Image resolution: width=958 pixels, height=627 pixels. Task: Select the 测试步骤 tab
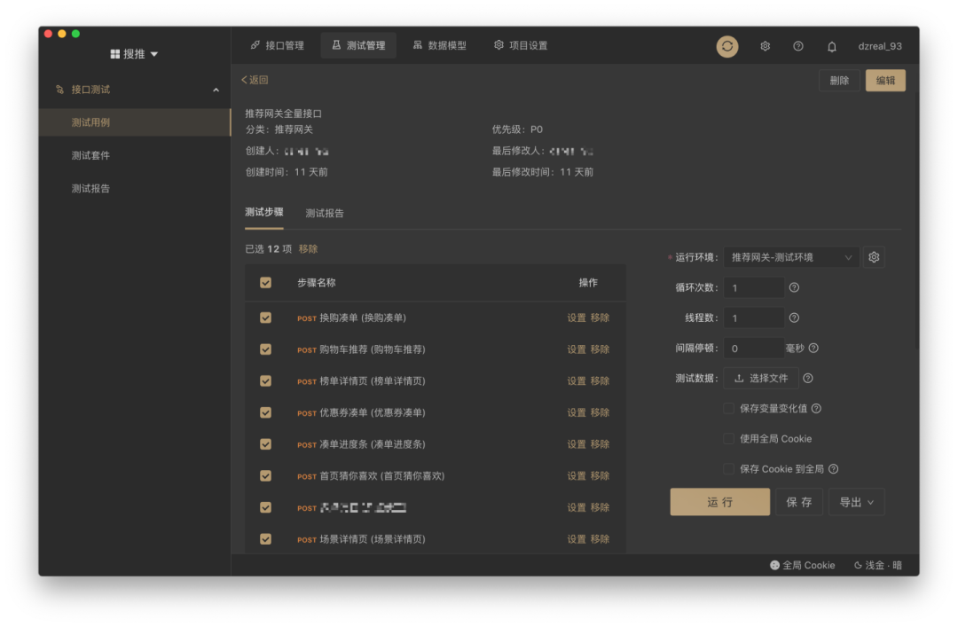pos(264,213)
